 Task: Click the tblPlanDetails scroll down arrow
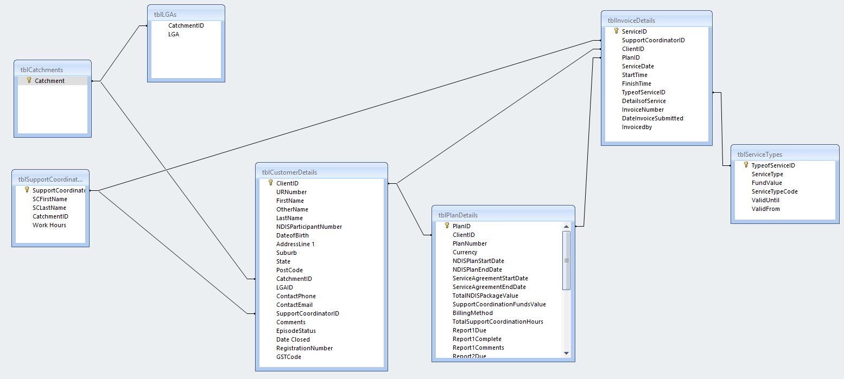pos(566,353)
